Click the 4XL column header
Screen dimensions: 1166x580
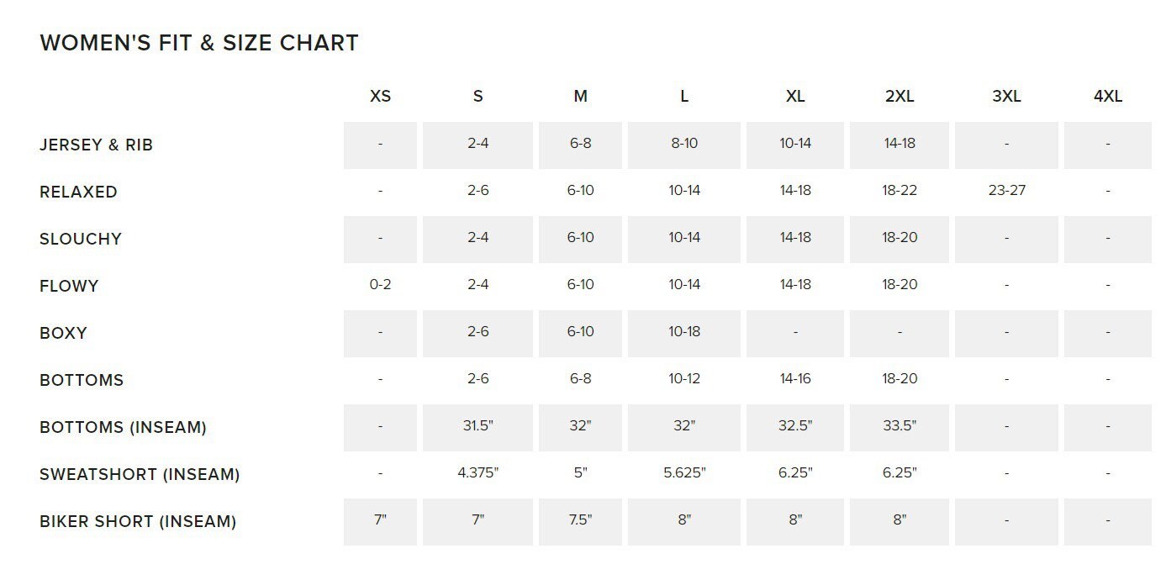pyautogui.click(x=1107, y=97)
